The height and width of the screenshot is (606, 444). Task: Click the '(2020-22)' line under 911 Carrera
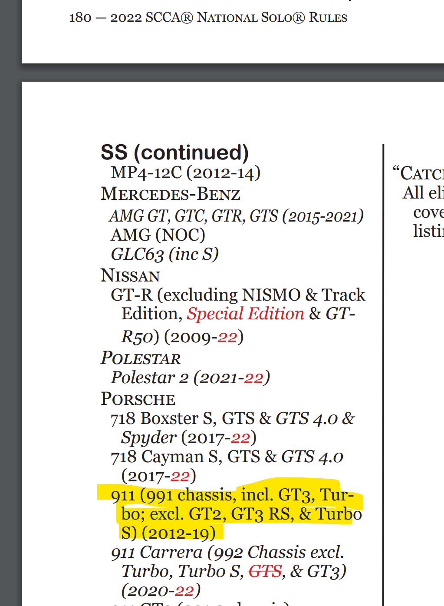click(161, 590)
